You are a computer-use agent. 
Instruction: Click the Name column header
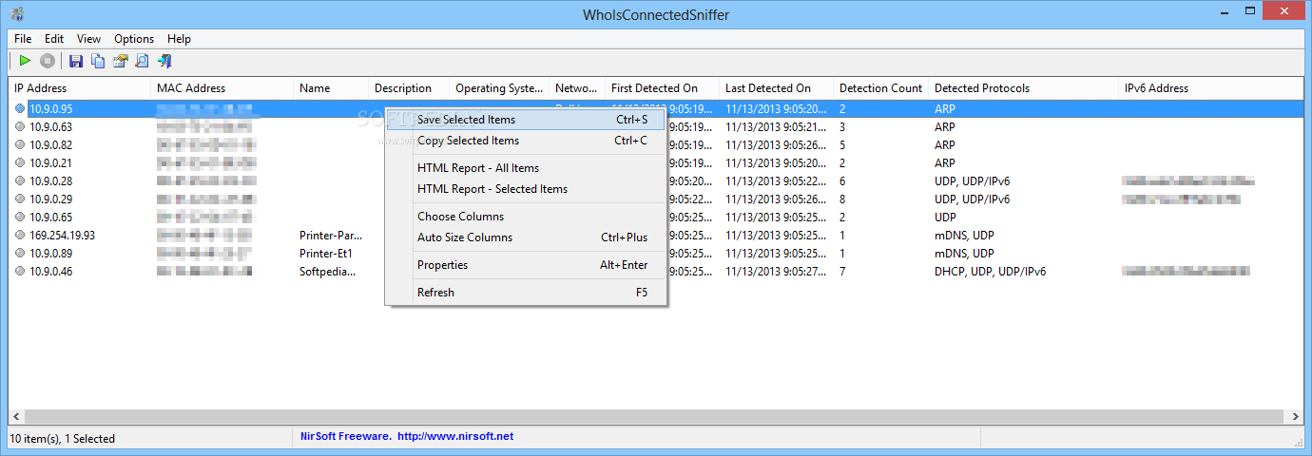[331, 88]
